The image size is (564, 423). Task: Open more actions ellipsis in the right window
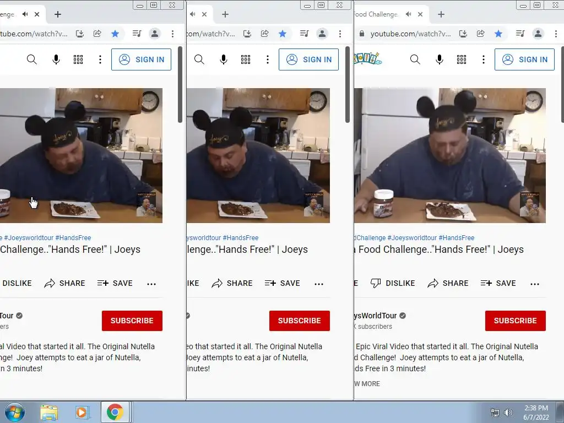click(x=534, y=284)
